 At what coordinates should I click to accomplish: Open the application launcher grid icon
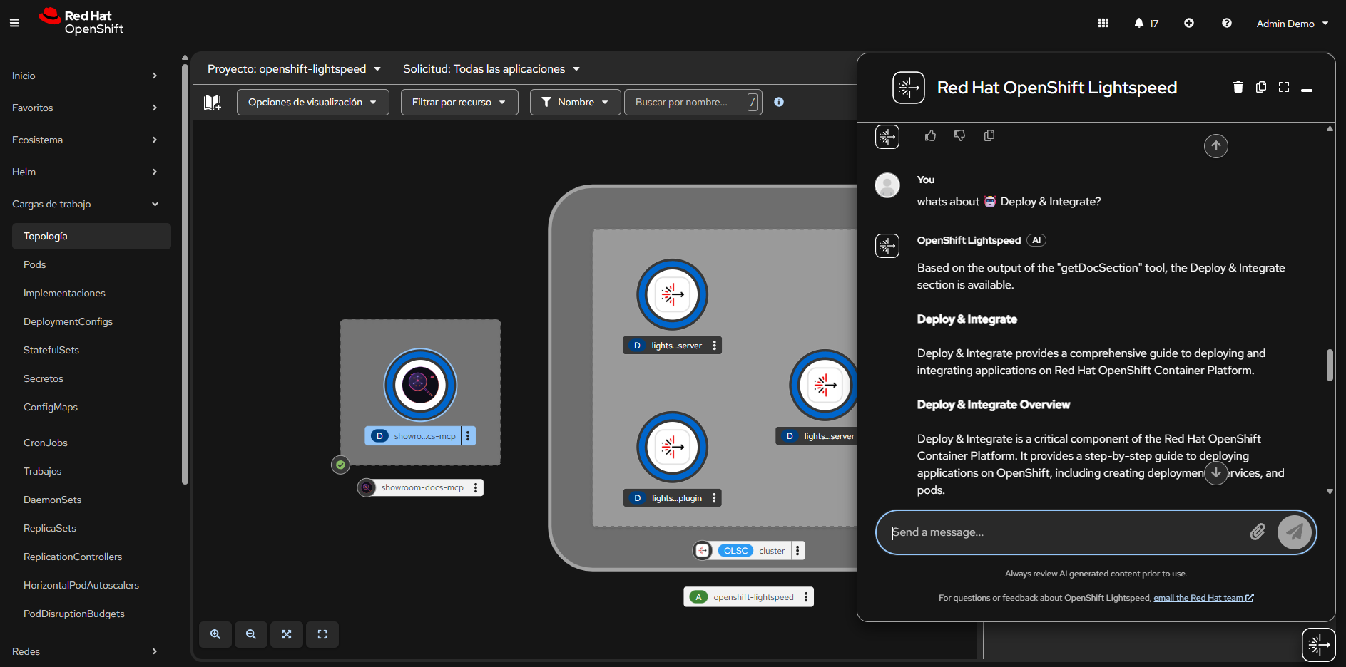1103,24
